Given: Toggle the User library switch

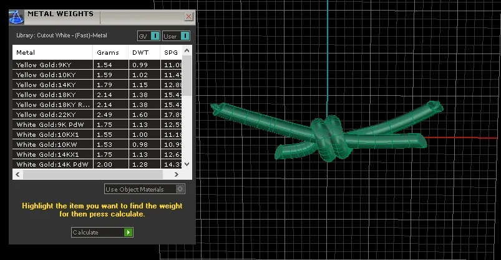Looking at the screenshot, I should click(176, 36).
